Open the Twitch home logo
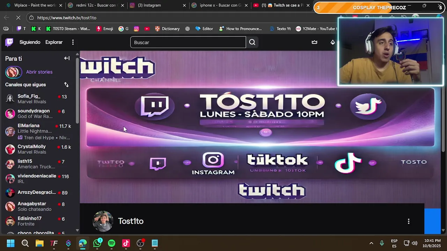Viewport: 447px width, 251px height. coord(9,42)
